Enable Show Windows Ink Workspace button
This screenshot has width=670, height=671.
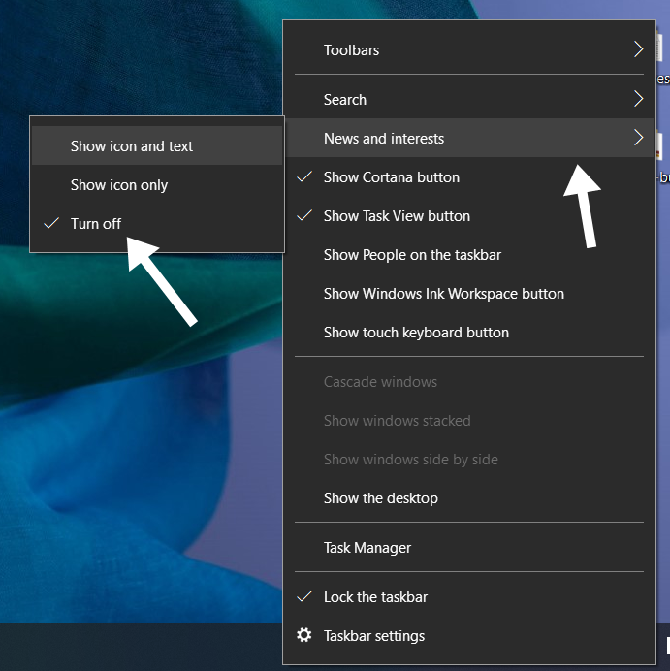coord(469,294)
